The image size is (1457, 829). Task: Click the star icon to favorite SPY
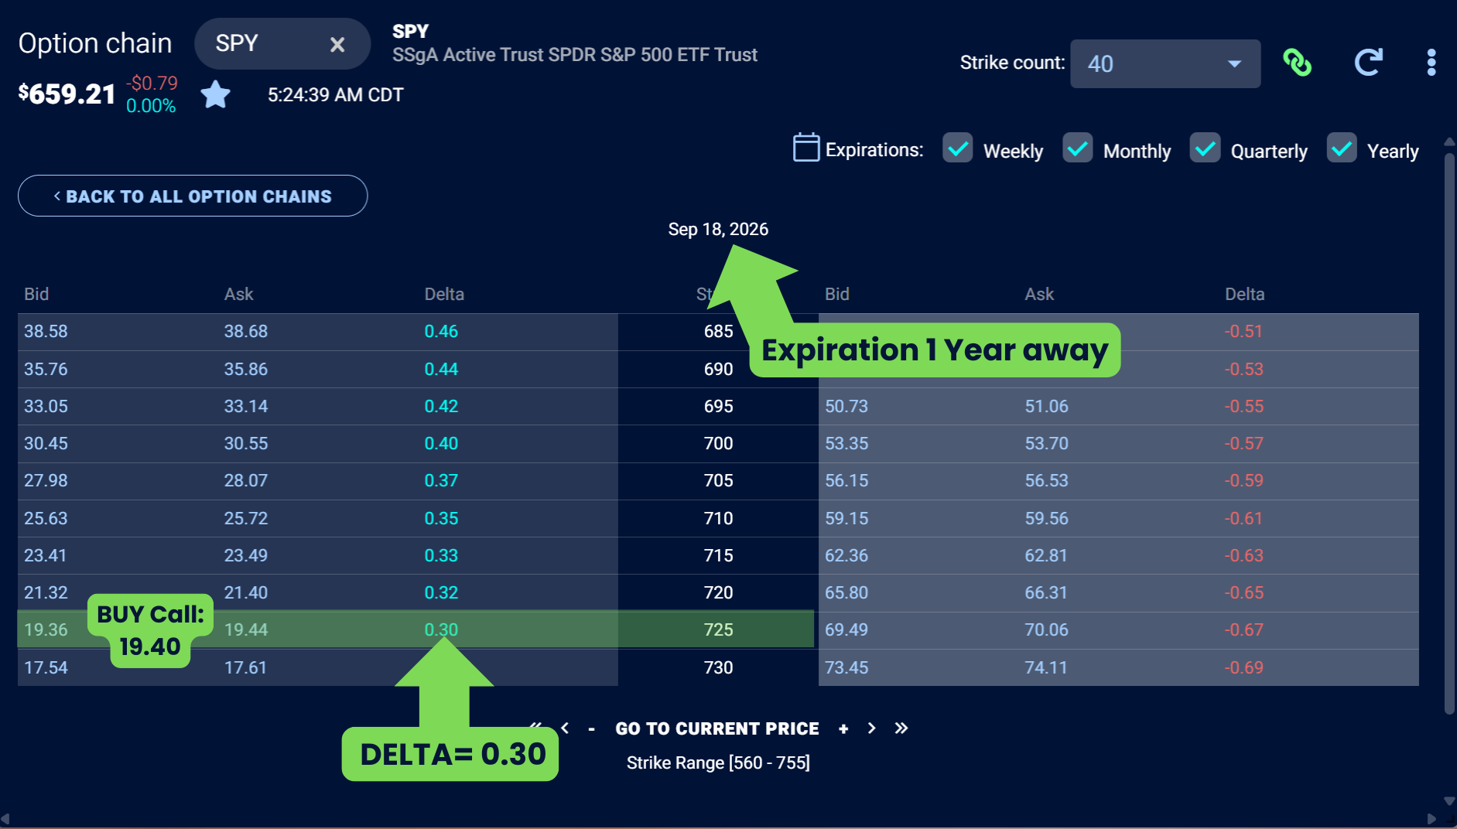tap(215, 94)
